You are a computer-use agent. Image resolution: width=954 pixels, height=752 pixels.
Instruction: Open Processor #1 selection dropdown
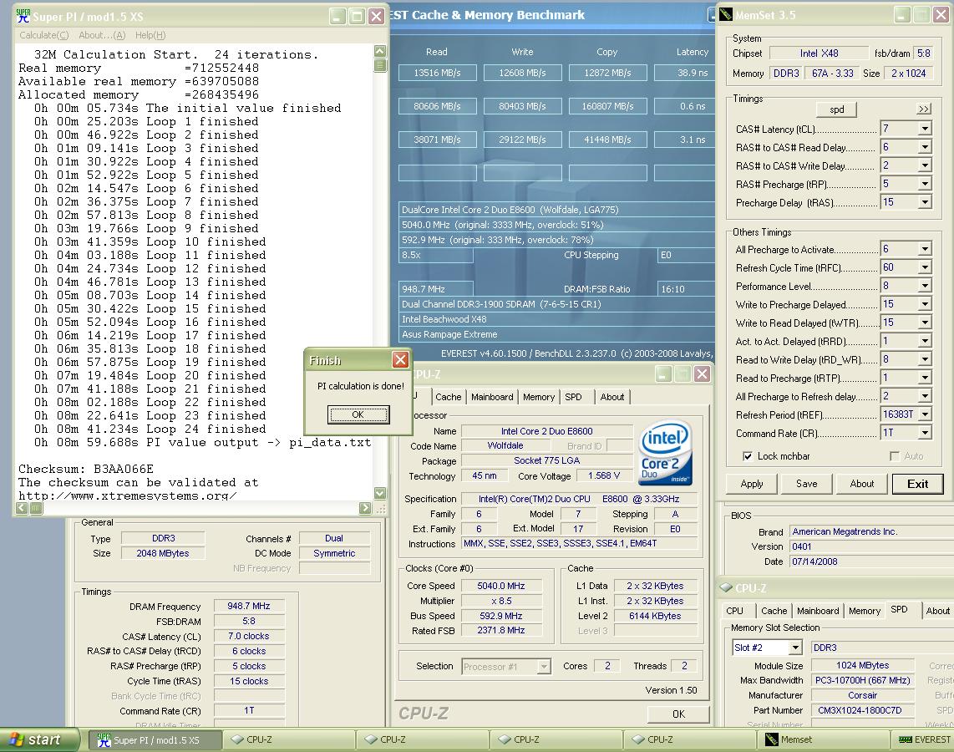tap(544, 667)
